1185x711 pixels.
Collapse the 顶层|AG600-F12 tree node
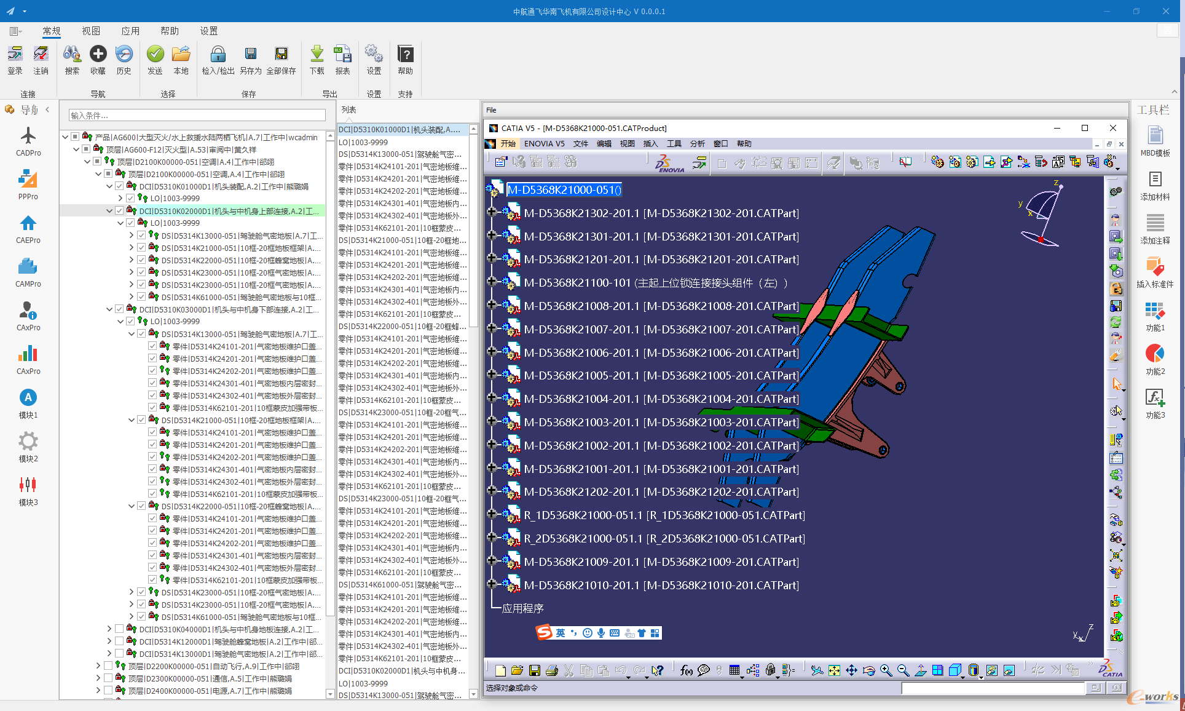pyautogui.click(x=76, y=149)
